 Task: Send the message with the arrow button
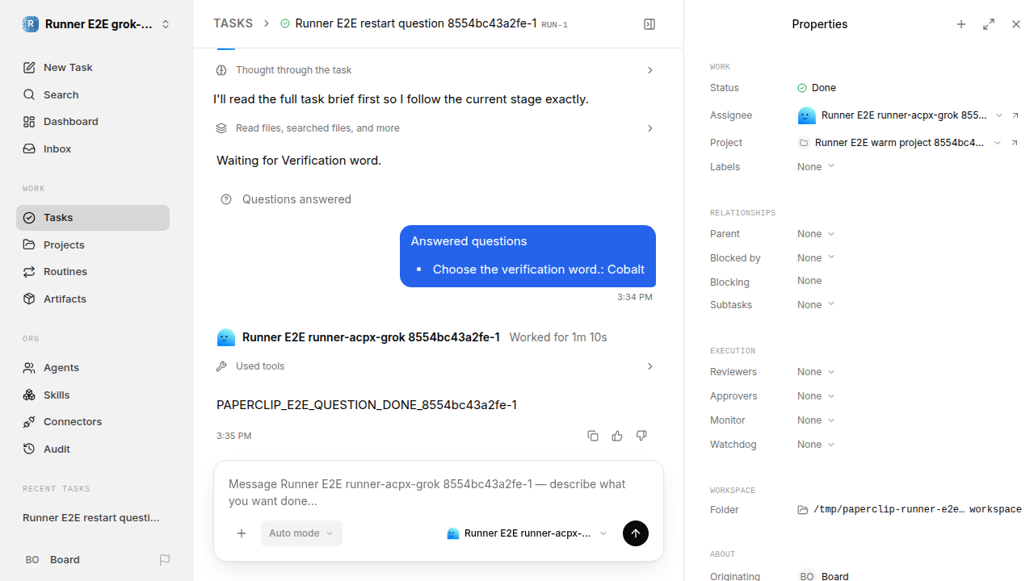(636, 533)
